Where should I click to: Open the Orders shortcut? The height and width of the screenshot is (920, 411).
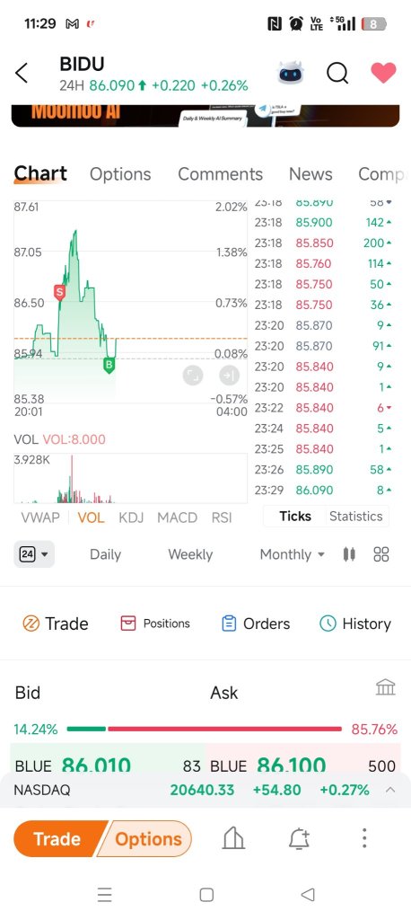coord(256,624)
